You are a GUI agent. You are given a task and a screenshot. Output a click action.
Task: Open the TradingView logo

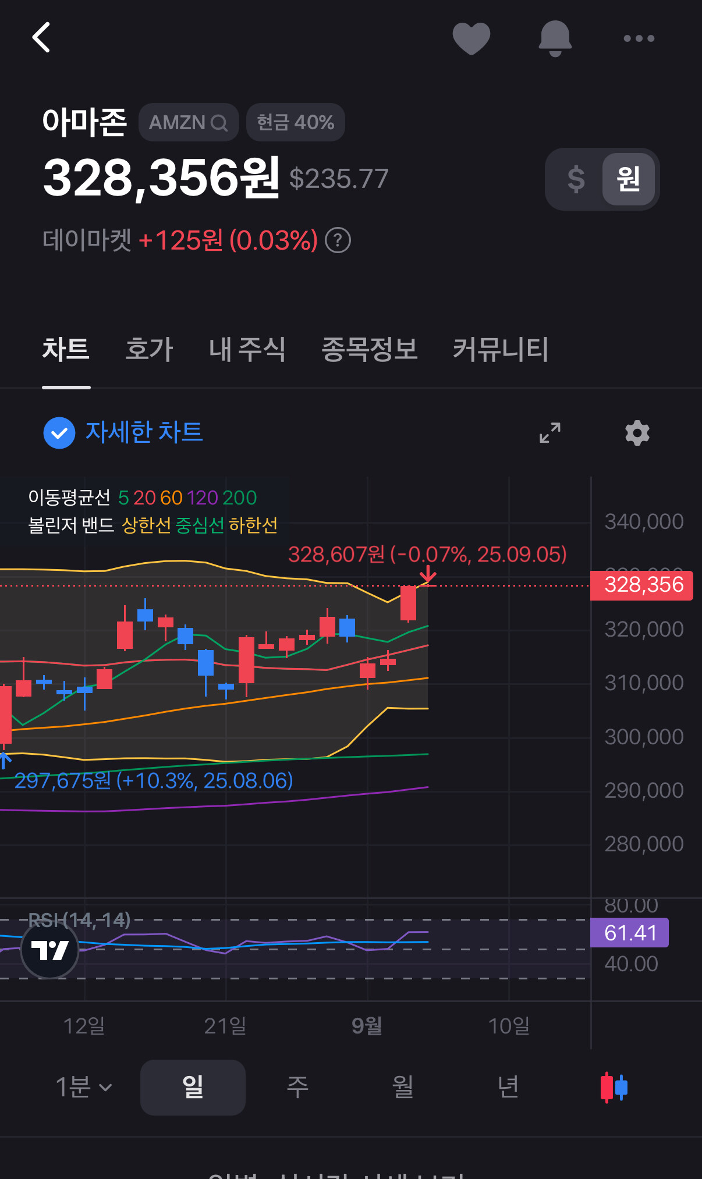(50, 950)
